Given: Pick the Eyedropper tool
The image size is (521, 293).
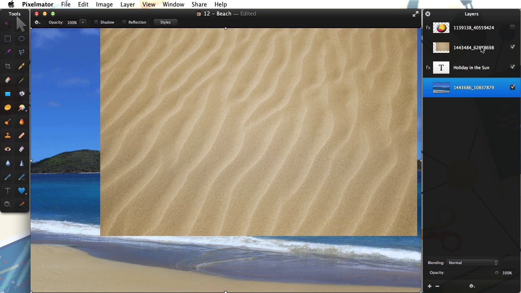Looking at the screenshot, I should click(22, 204).
